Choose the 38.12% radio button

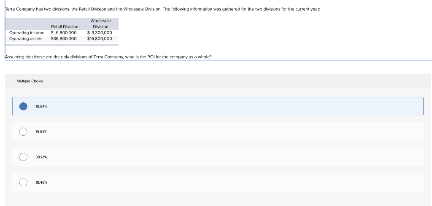[x=23, y=157]
